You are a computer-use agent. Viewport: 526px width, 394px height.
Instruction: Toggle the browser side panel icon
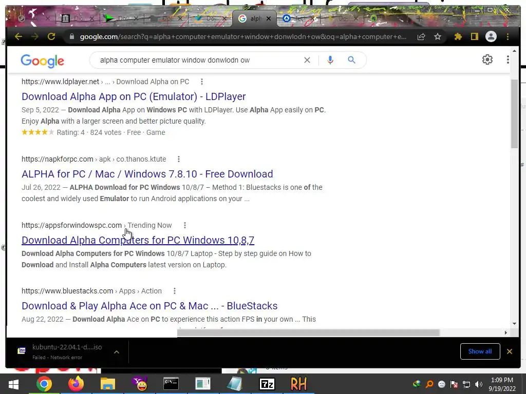click(474, 36)
